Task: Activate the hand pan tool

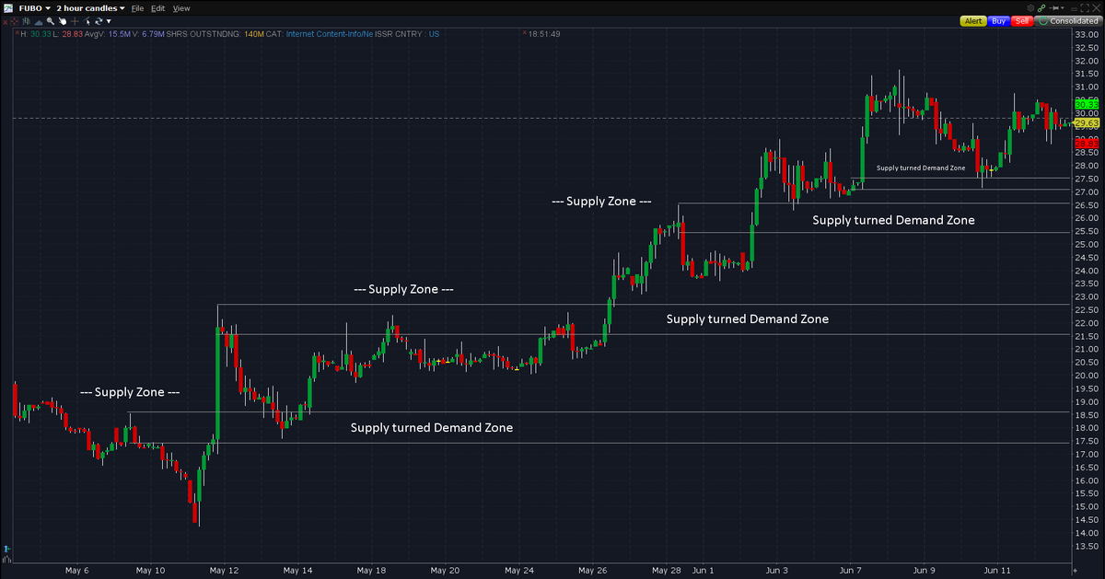Action: coord(63,21)
